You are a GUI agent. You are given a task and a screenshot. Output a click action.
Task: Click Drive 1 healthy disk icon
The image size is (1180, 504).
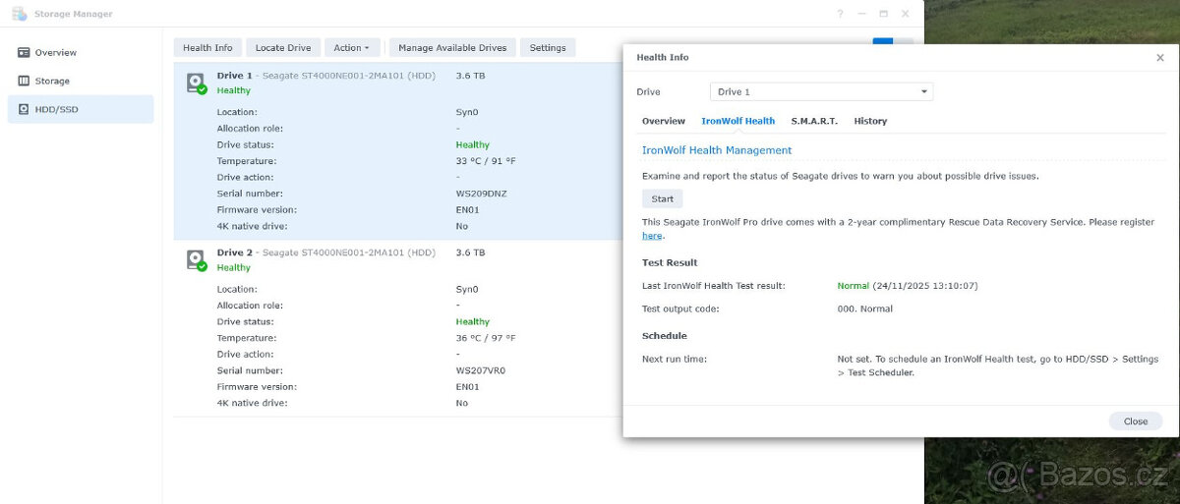click(x=197, y=83)
